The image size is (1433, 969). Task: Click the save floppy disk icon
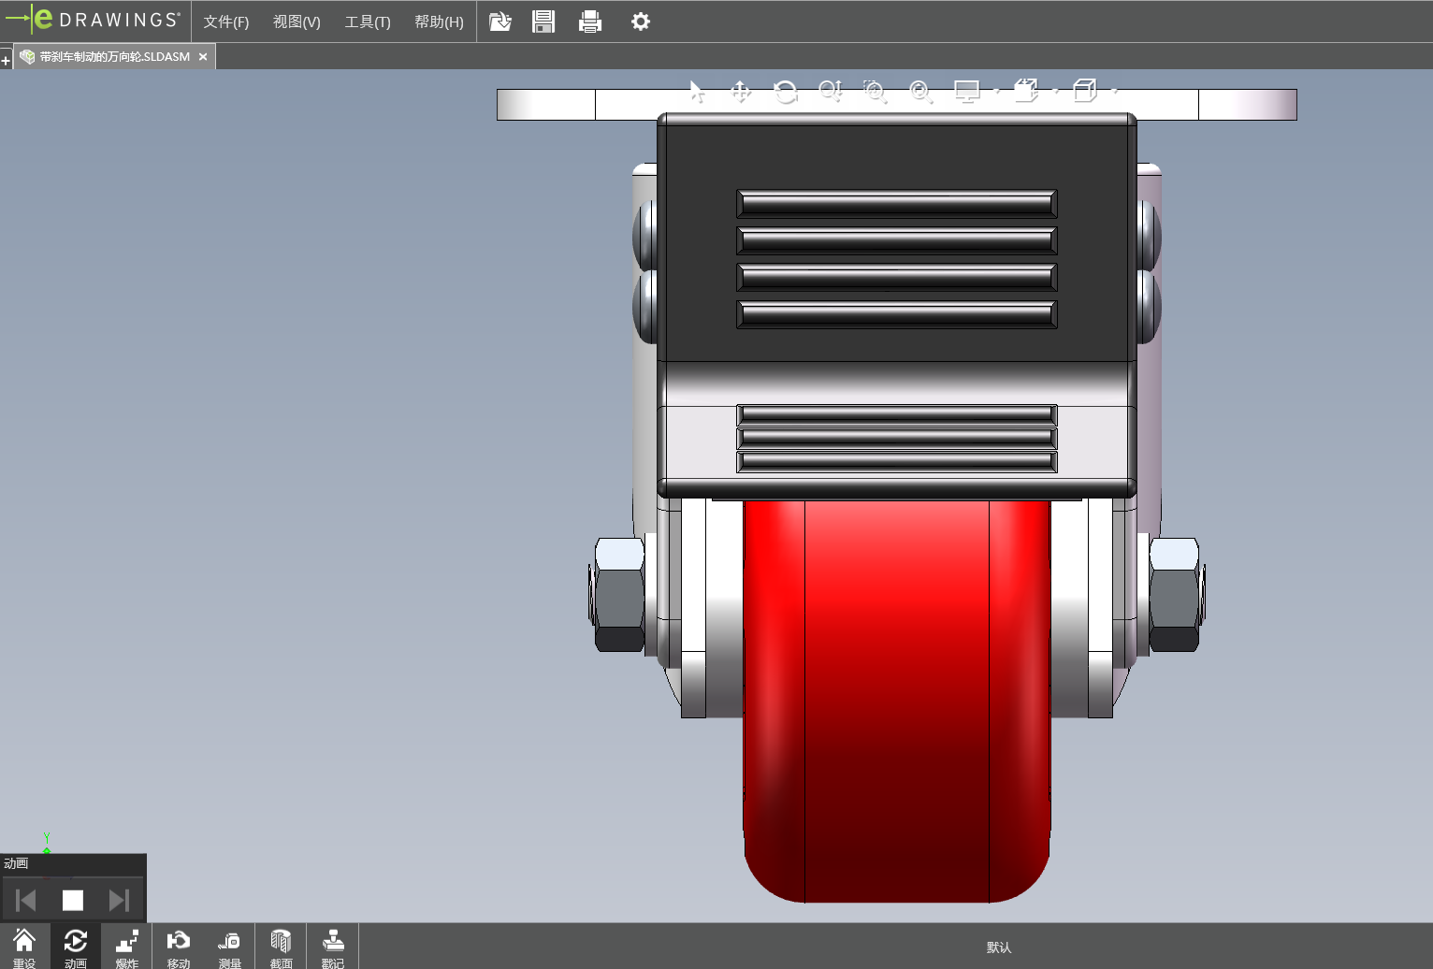(x=543, y=22)
